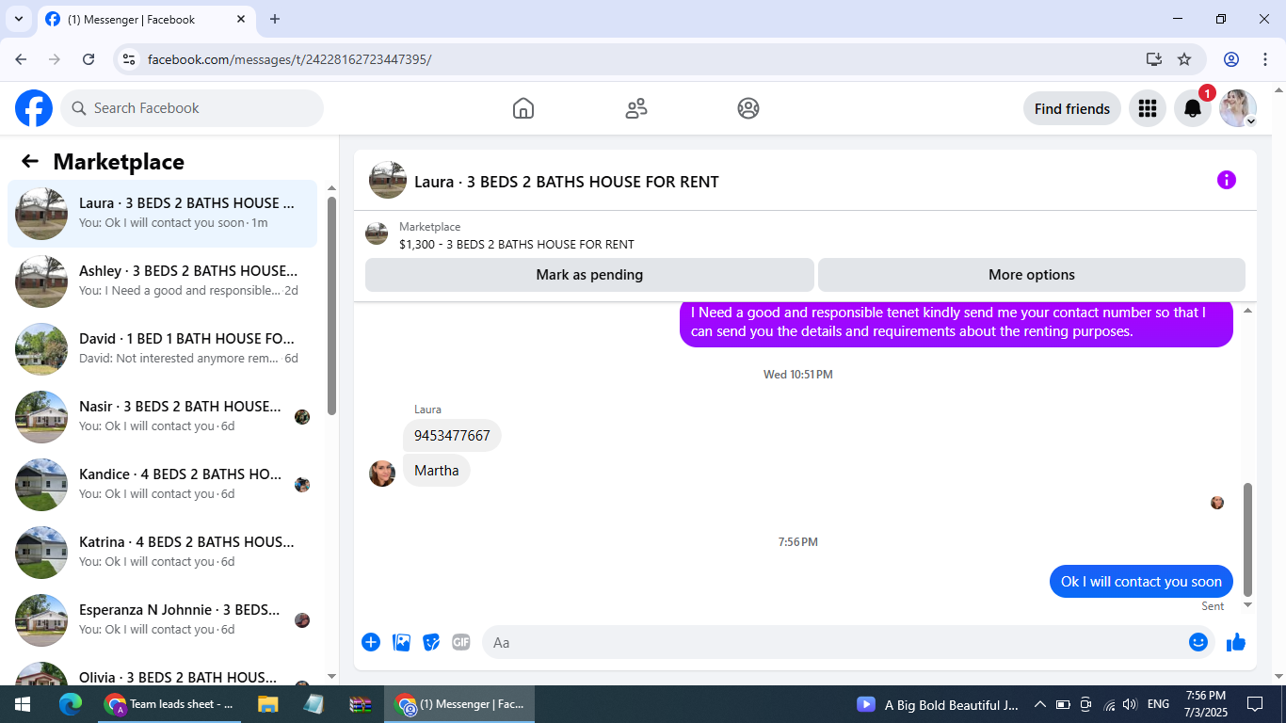Screen dimensions: 1286x723
Task: Choose a sticker icon
Action: 431,642
